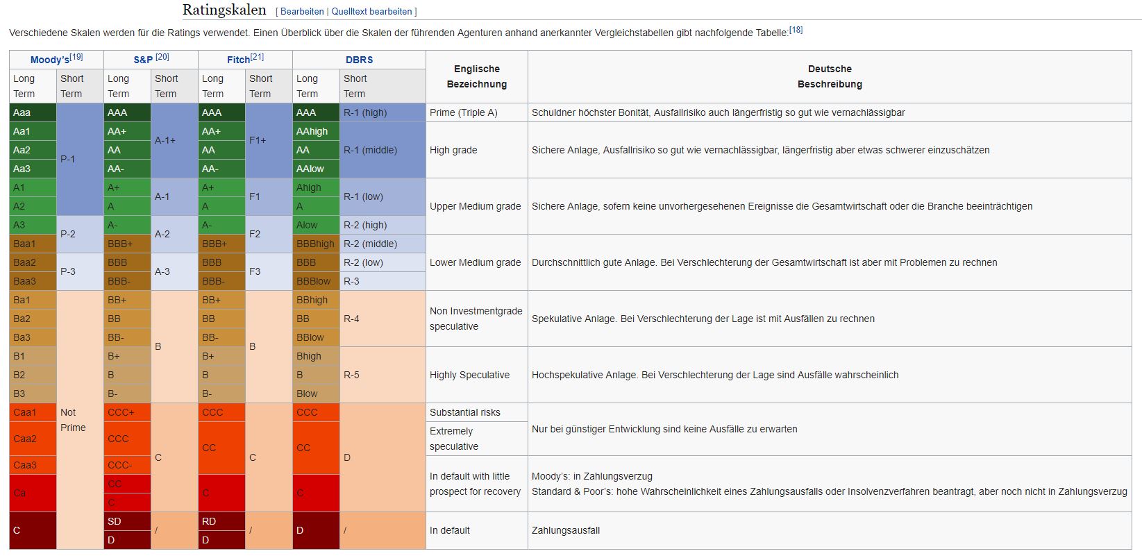Click the Ratingskalen section heading
Viewport: 1142px width, 558px height.
[x=224, y=10]
